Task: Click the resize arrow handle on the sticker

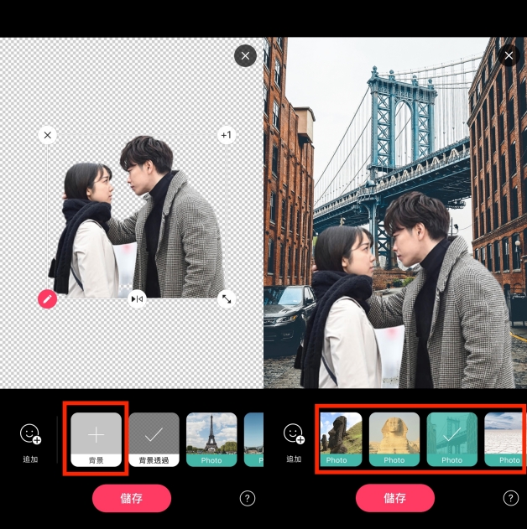Action: pos(226,298)
